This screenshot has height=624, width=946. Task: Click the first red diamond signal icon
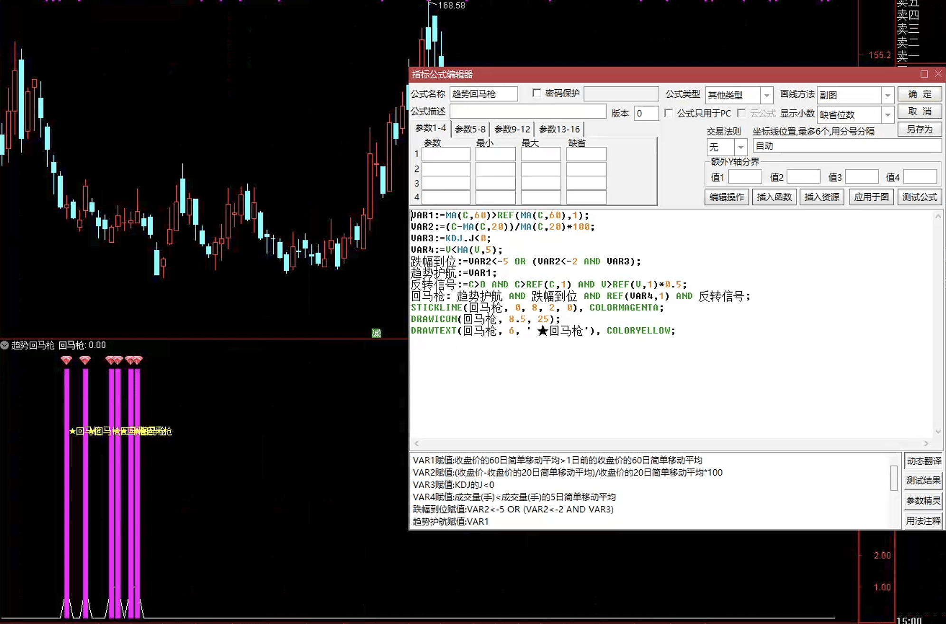tap(66, 360)
